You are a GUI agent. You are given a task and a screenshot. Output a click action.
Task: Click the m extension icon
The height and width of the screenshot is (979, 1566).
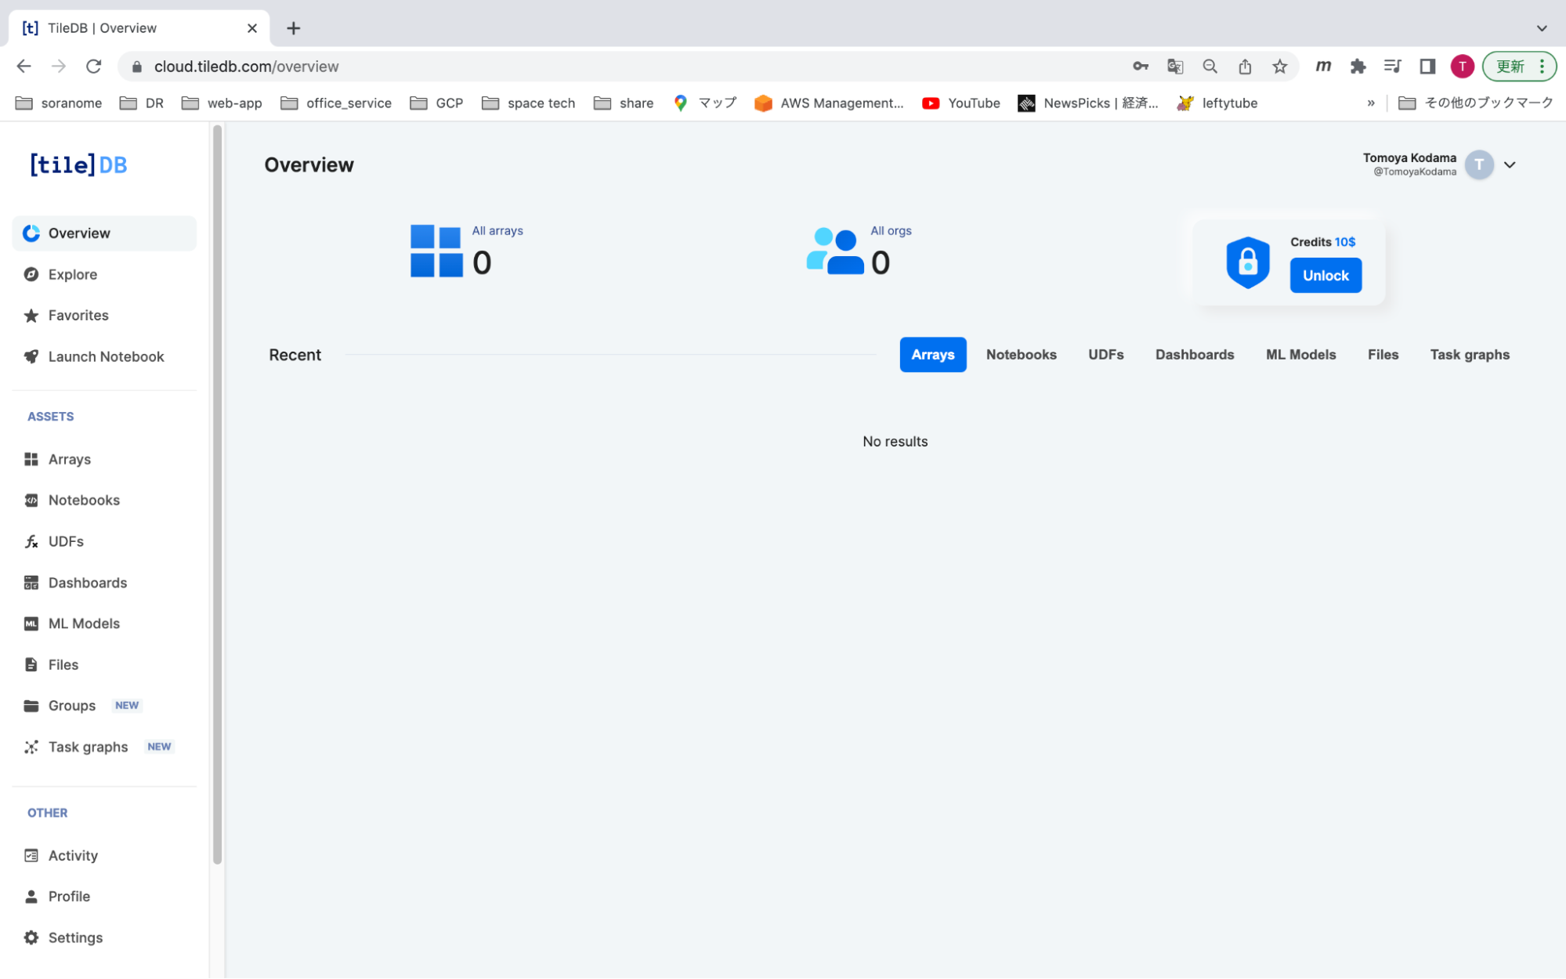(1323, 67)
